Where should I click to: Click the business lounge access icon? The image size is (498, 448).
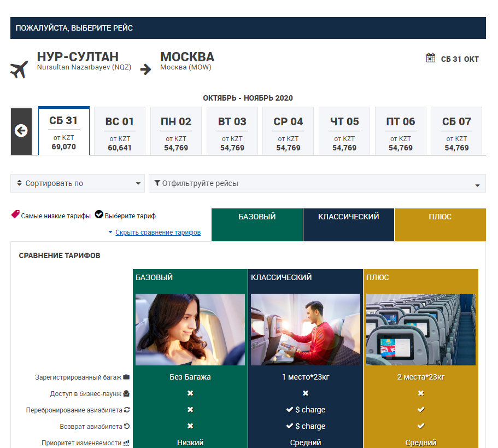(126, 393)
